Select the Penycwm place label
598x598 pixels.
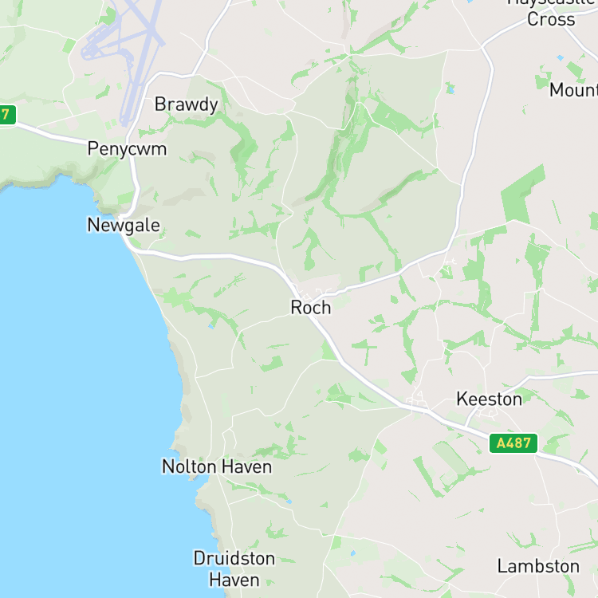[127, 149]
